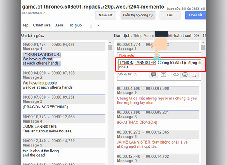Click the document title game.of.thrones.s08e01
227x165 pixels.
tap(93, 7)
